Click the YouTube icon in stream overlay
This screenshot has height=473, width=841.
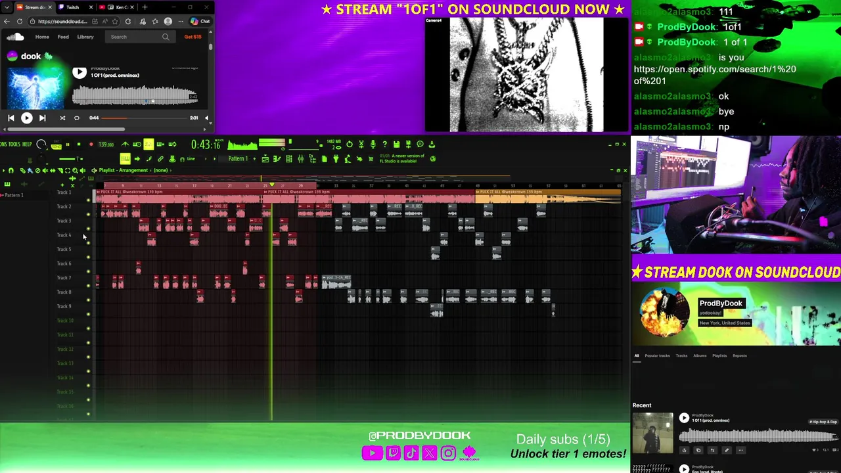click(372, 453)
